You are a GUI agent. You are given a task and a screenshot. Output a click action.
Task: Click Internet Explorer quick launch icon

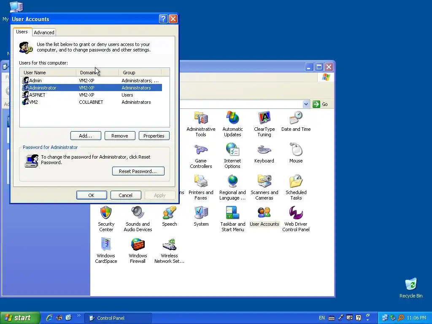pos(49,318)
